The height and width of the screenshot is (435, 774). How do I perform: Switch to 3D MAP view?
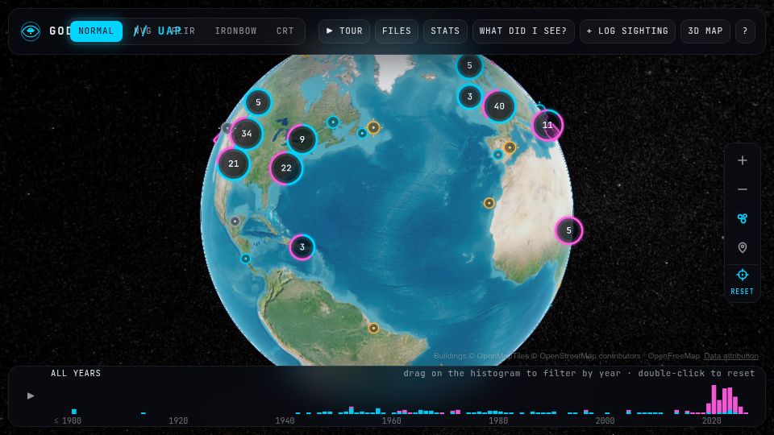click(705, 31)
